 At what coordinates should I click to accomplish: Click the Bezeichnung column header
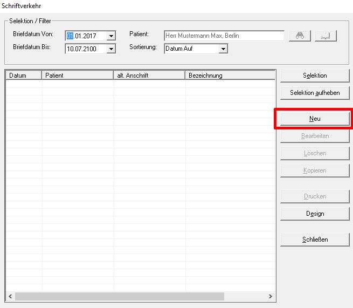pyautogui.click(x=230, y=76)
